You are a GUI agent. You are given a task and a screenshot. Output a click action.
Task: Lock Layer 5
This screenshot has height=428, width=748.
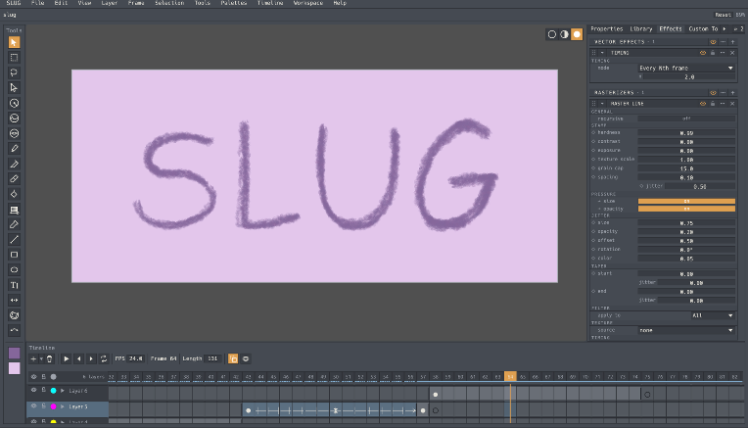[x=43, y=406]
